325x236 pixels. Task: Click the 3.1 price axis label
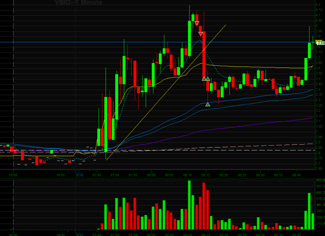pyautogui.click(x=318, y=121)
